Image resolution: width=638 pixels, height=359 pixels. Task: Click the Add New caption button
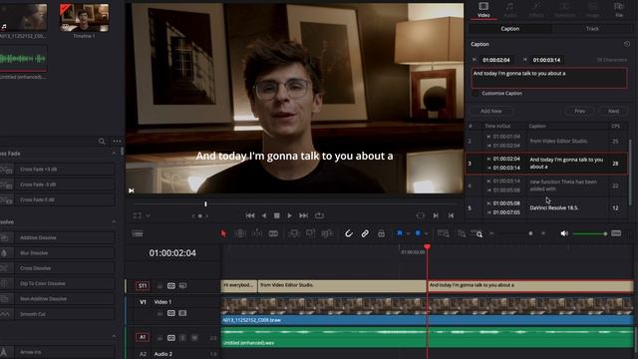[491, 111]
